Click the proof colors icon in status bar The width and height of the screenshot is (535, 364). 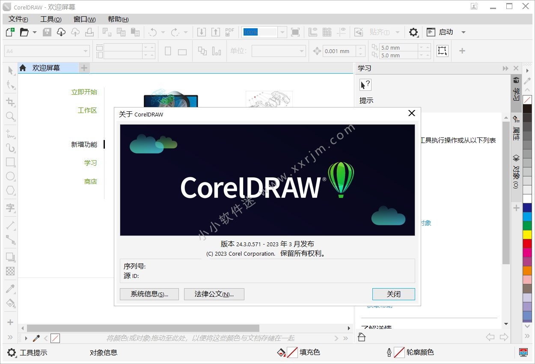point(523,352)
